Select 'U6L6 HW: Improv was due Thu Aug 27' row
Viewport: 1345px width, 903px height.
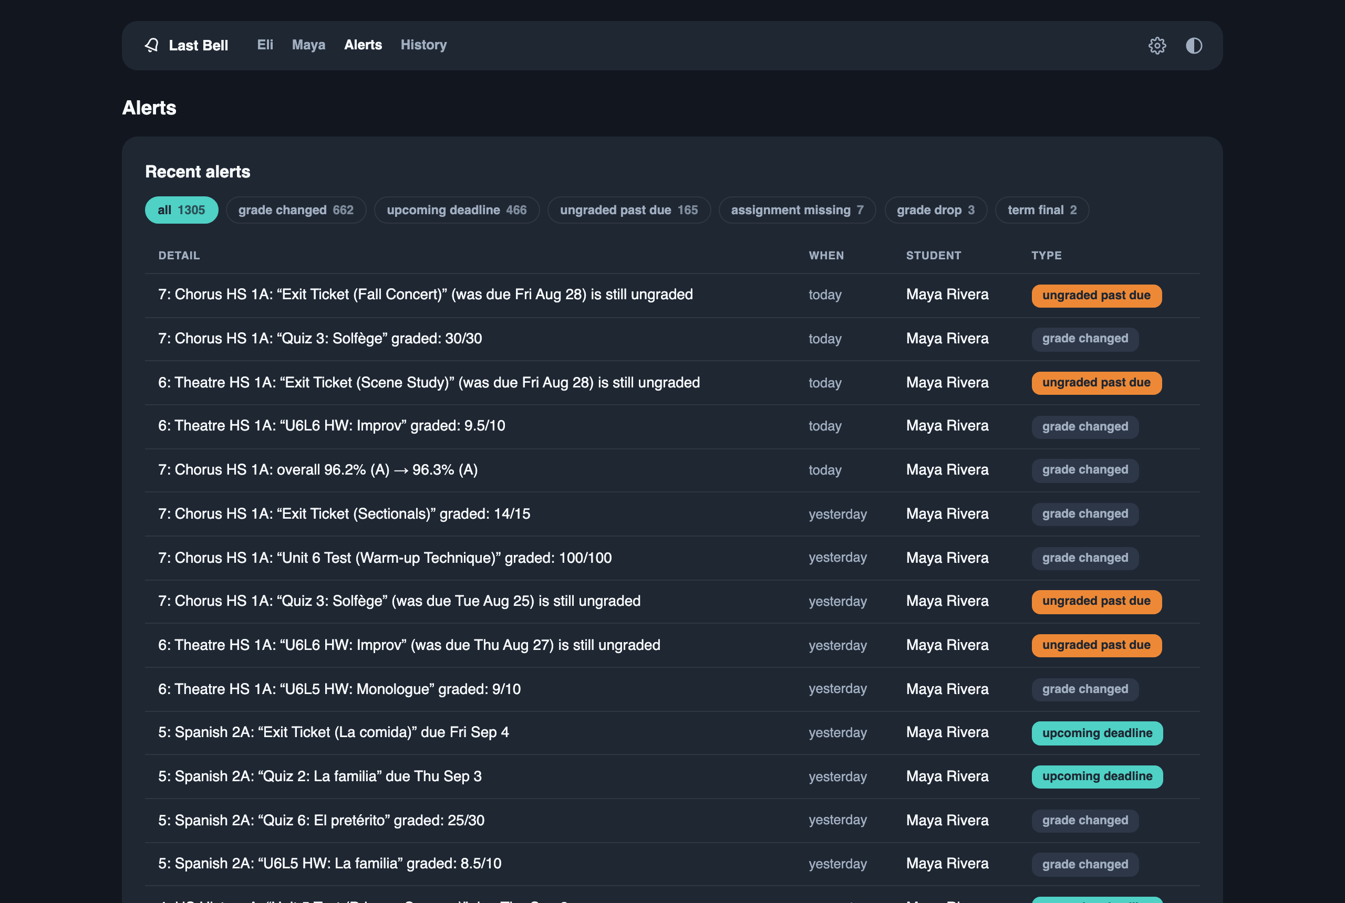pos(672,645)
